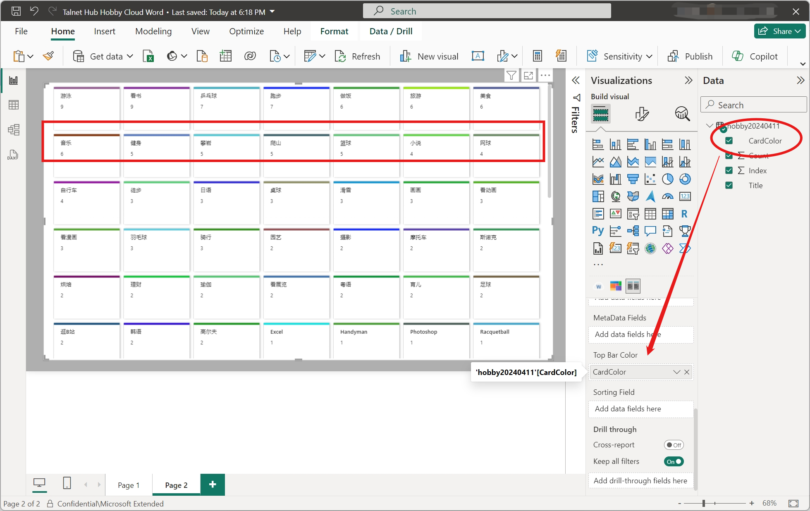Click the focus mode icon above visual
This screenshot has height=511, width=810.
pos(528,75)
